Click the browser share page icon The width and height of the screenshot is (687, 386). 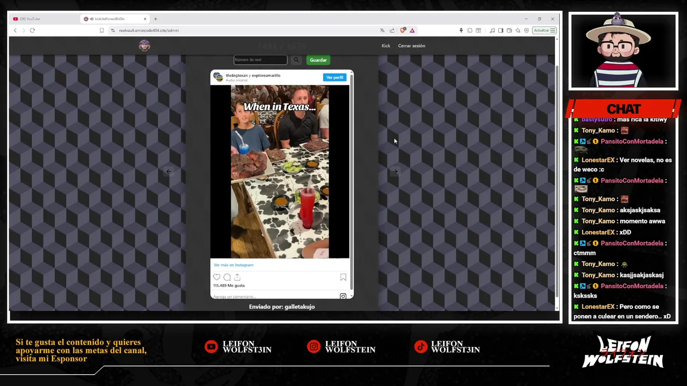[392, 30]
